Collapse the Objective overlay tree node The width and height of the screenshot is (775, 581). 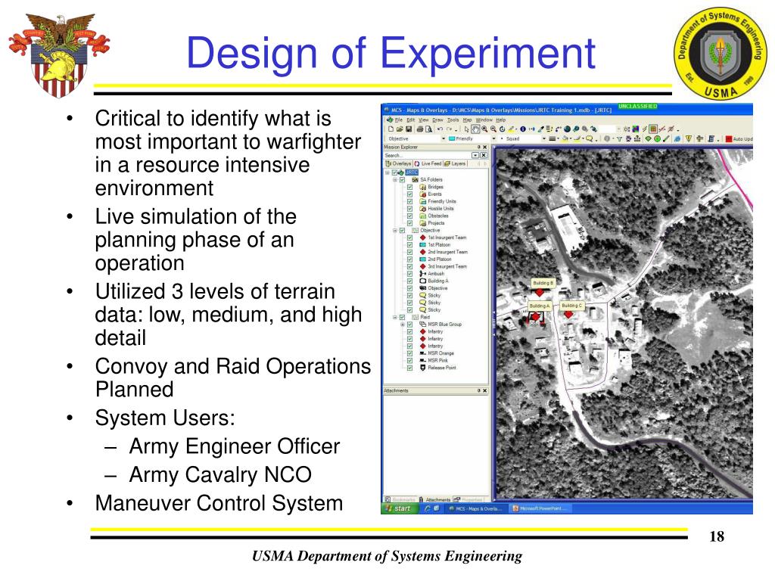point(395,230)
